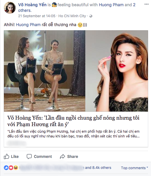Click the speech bubble Comment icon
Viewport: 151px width, 176px height.
click(x=29, y=156)
